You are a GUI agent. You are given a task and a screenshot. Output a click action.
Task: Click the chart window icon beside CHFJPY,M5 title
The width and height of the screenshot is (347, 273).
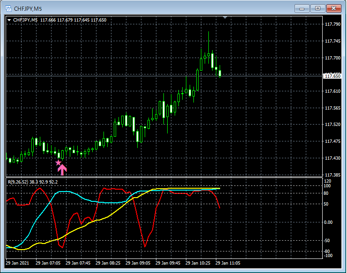tap(8, 8)
